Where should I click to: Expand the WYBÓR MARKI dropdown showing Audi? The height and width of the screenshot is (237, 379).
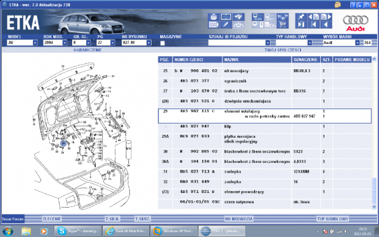click(x=357, y=43)
